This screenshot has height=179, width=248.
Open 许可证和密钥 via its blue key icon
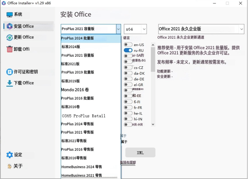tap(9, 71)
